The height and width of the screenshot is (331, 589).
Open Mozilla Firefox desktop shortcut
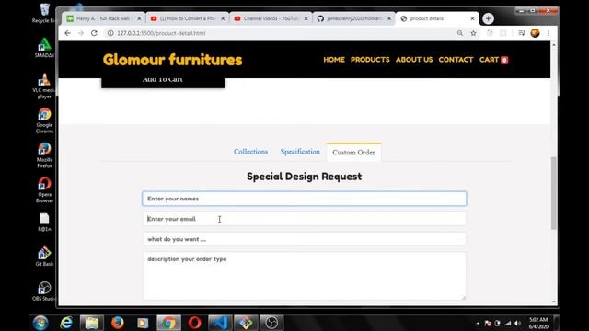point(44,155)
